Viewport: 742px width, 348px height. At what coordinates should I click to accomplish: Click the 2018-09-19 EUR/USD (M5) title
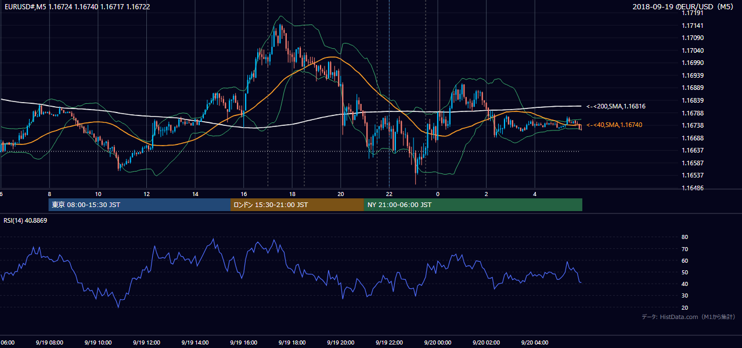pyautogui.click(x=684, y=7)
